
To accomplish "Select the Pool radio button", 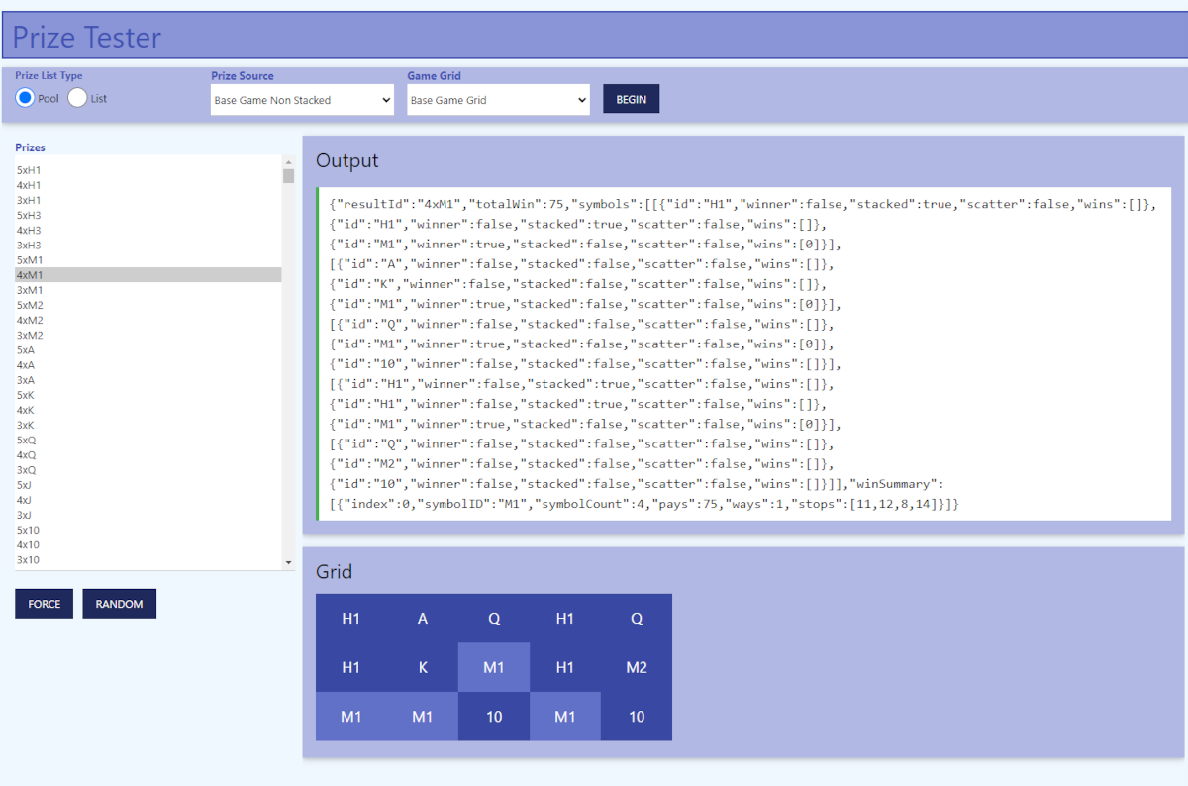I will click(26, 98).
